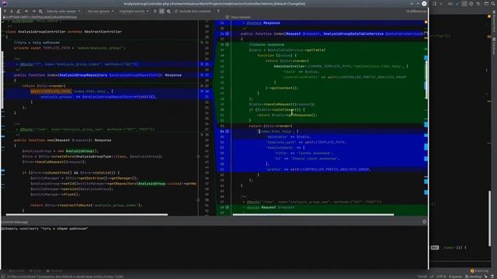Click UTF-8 encoding in status bar
The height and width of the screenshot is (279, 497).
pyautogui.click(x=441, y=277)
